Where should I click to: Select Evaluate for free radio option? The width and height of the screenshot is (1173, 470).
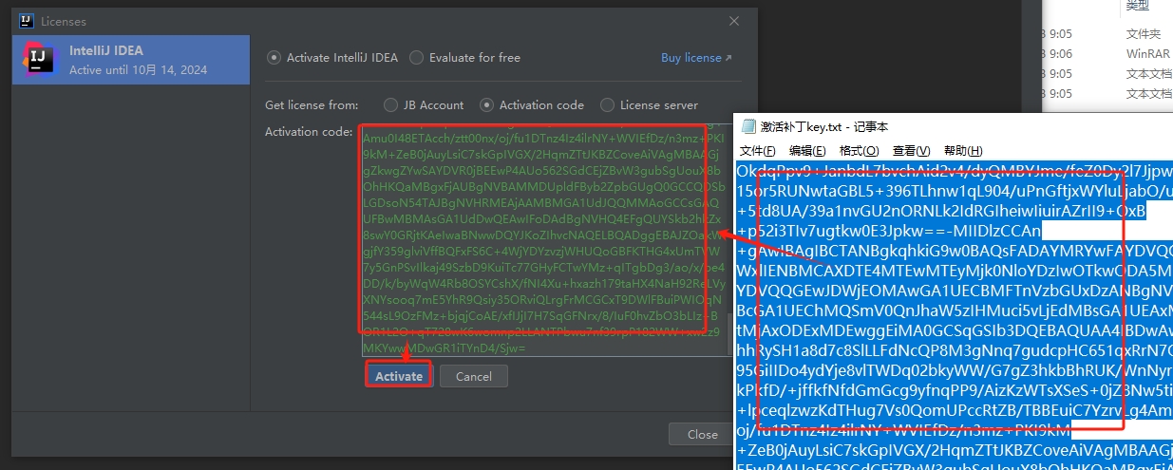[x=464, y=58]
